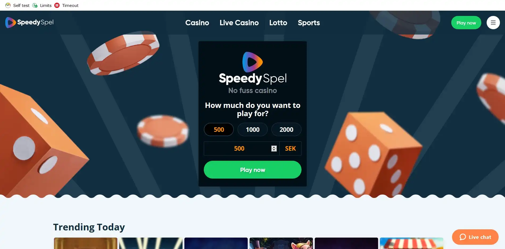The width and height of the screenshot is (505, 249).
Task: Open the Casino menu item
Action: click(x=197, y=23)
